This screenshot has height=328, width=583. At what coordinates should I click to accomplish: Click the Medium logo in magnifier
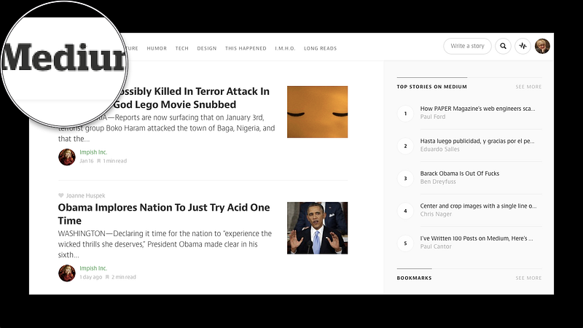pyautogui.click(x=63, y=57)
